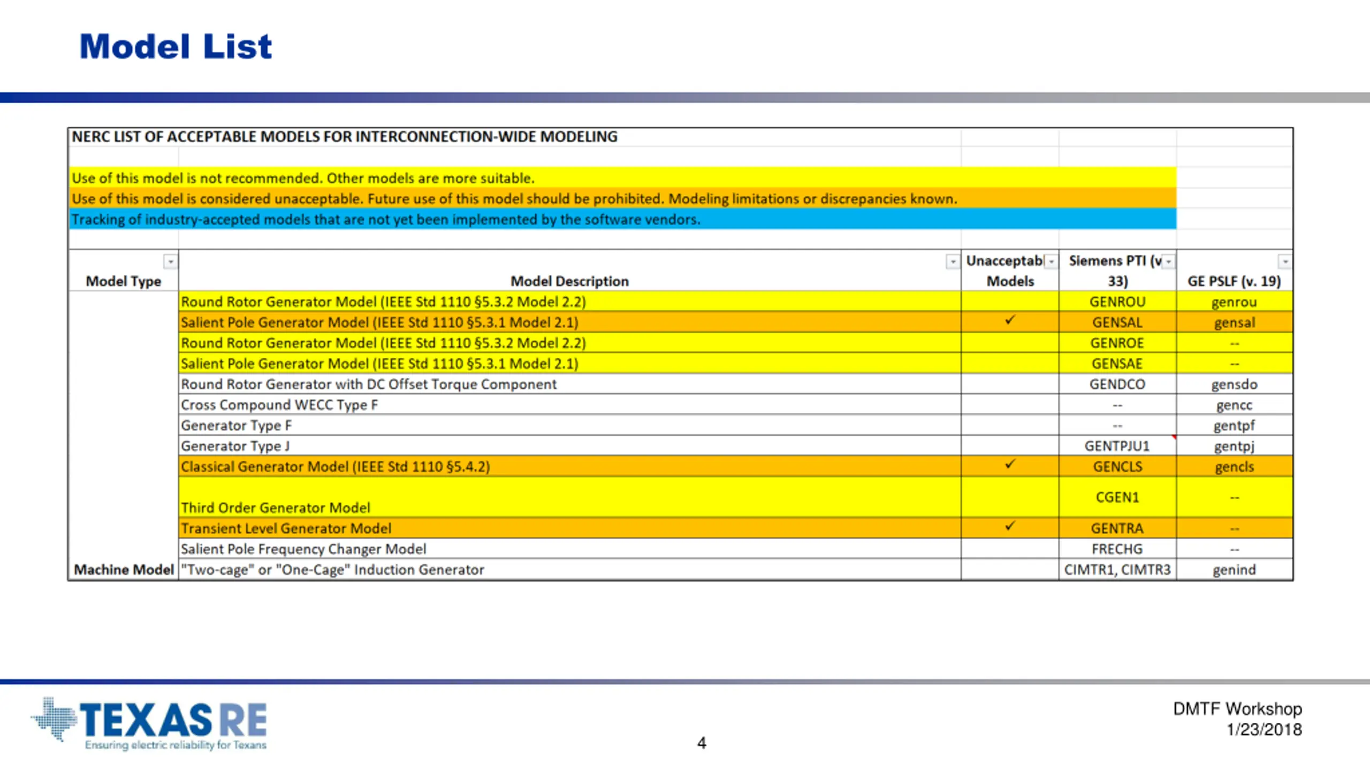Open the Model Description column filter dropdown

[x=953, y=261]
